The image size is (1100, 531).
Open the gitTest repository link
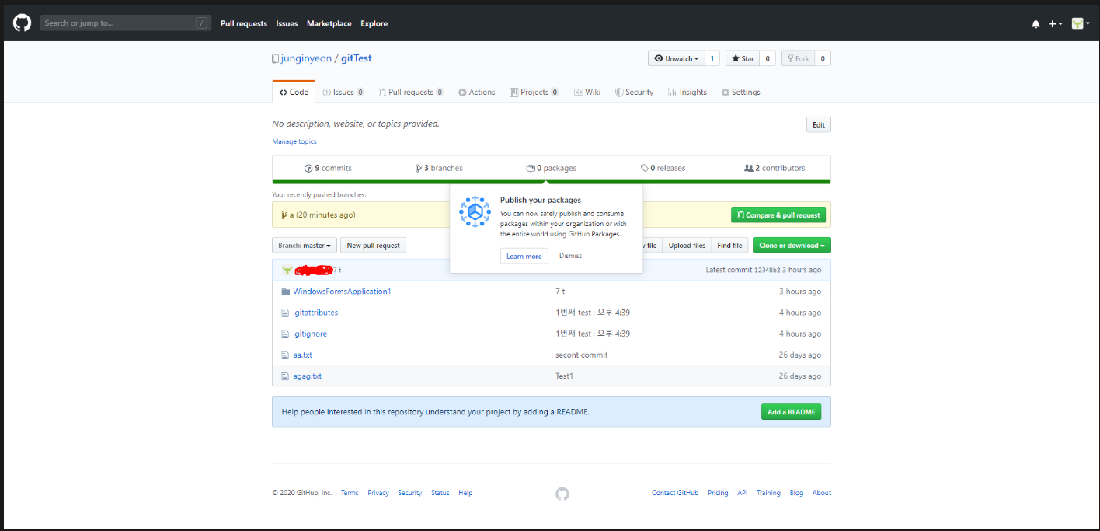coord(357,58)
